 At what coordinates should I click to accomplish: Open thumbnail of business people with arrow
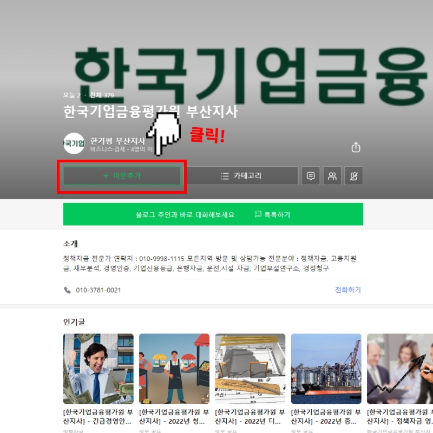pos(400,369)
